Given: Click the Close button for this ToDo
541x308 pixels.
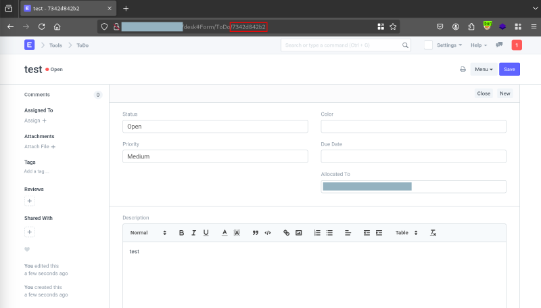Looking at the screenshot, I should [x=484, y=93].
